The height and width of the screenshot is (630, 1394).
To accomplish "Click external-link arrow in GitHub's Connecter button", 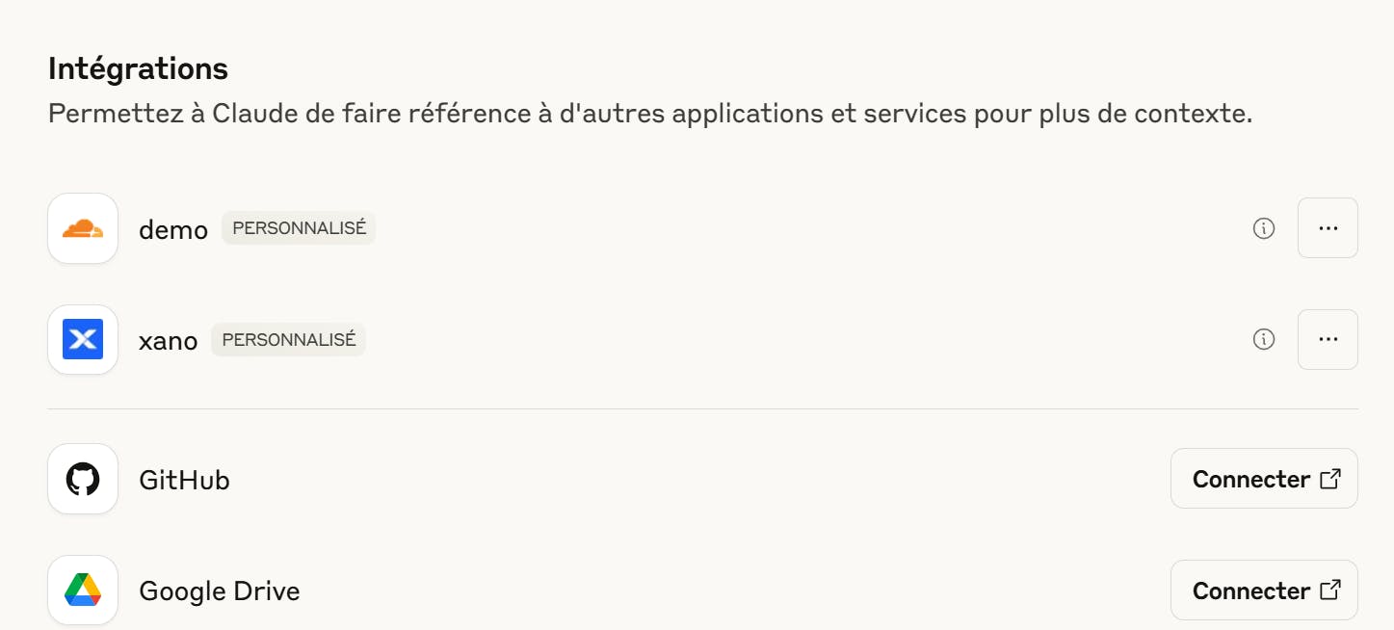I will tap(1329, 479).
